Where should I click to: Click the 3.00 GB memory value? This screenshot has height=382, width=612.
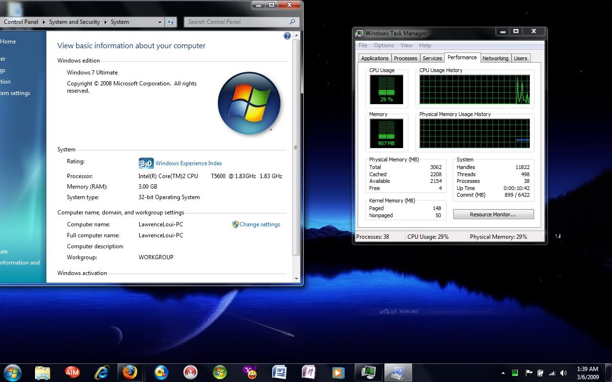pos(148,187)
